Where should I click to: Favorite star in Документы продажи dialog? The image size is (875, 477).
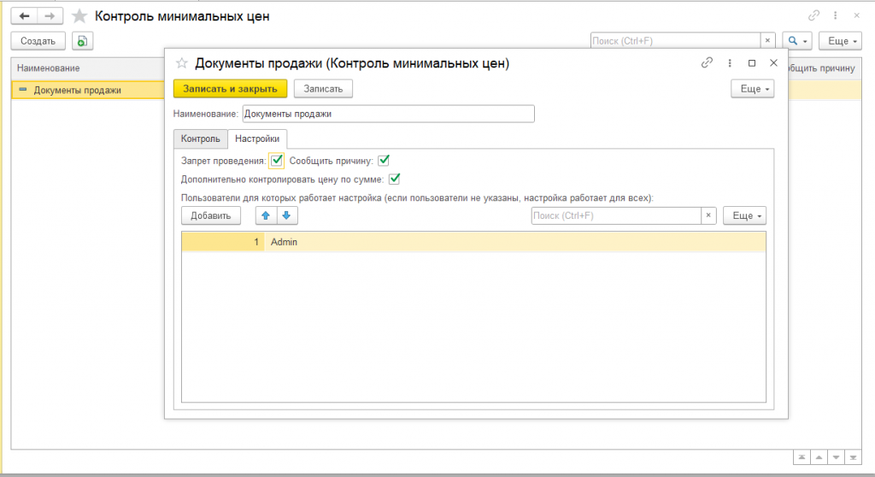click(x=181, y=63)
